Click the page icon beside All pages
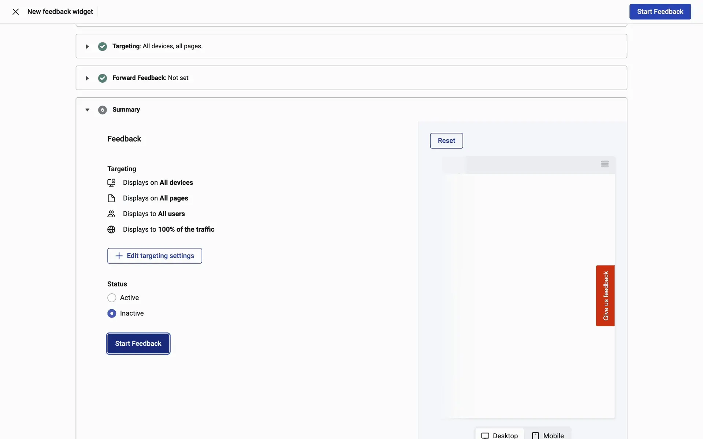The image size is (703, 439). pyautogui.click(x=111, y=198)
